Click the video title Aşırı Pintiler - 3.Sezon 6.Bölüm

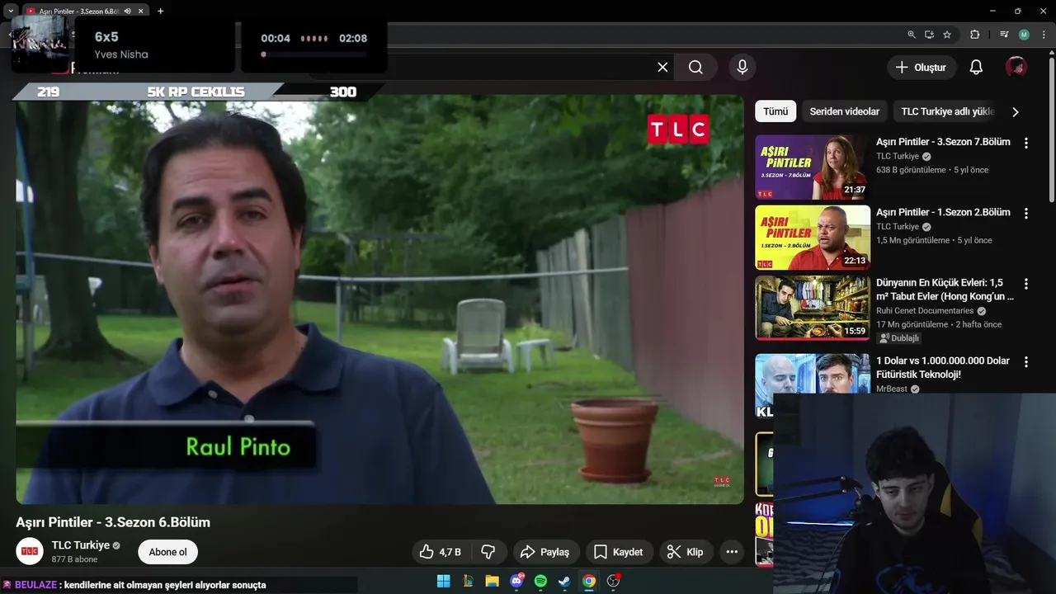tap(113, 522)
